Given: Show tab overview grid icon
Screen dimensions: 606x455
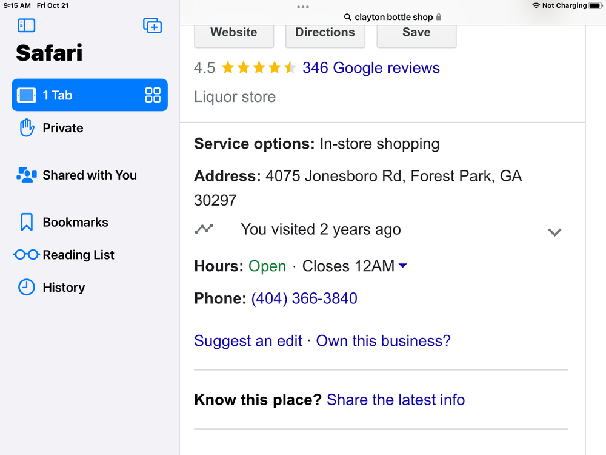Looking at the screenshot, I should point(153,95).
